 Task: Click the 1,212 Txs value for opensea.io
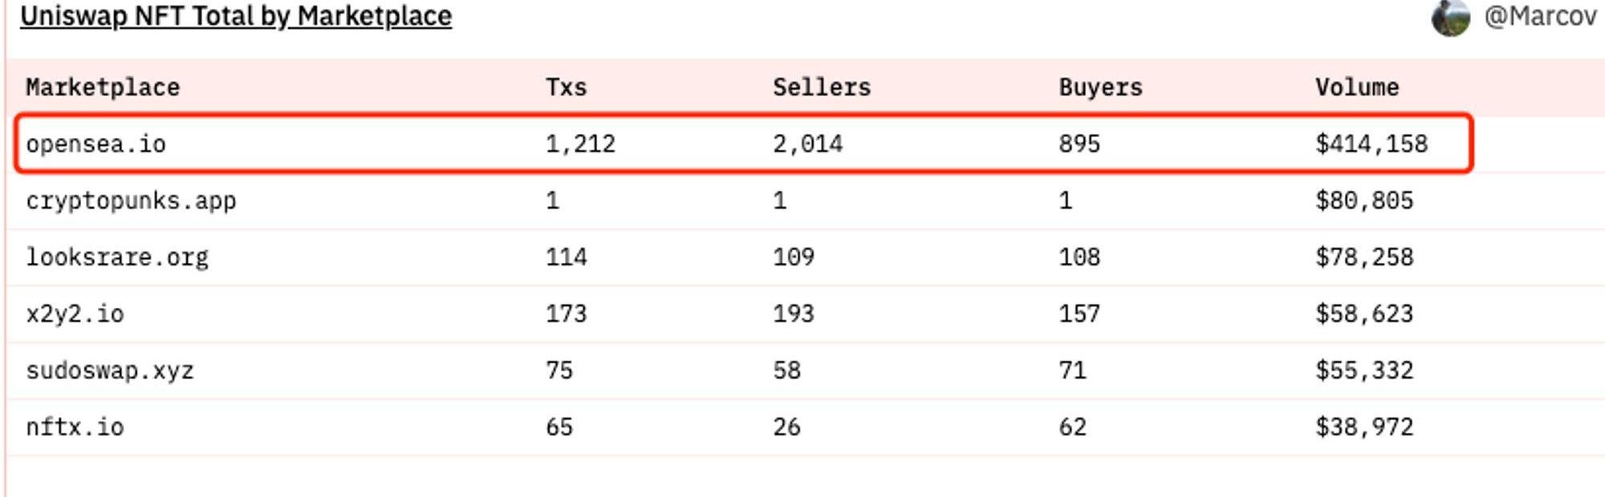(x=579, y=144)
